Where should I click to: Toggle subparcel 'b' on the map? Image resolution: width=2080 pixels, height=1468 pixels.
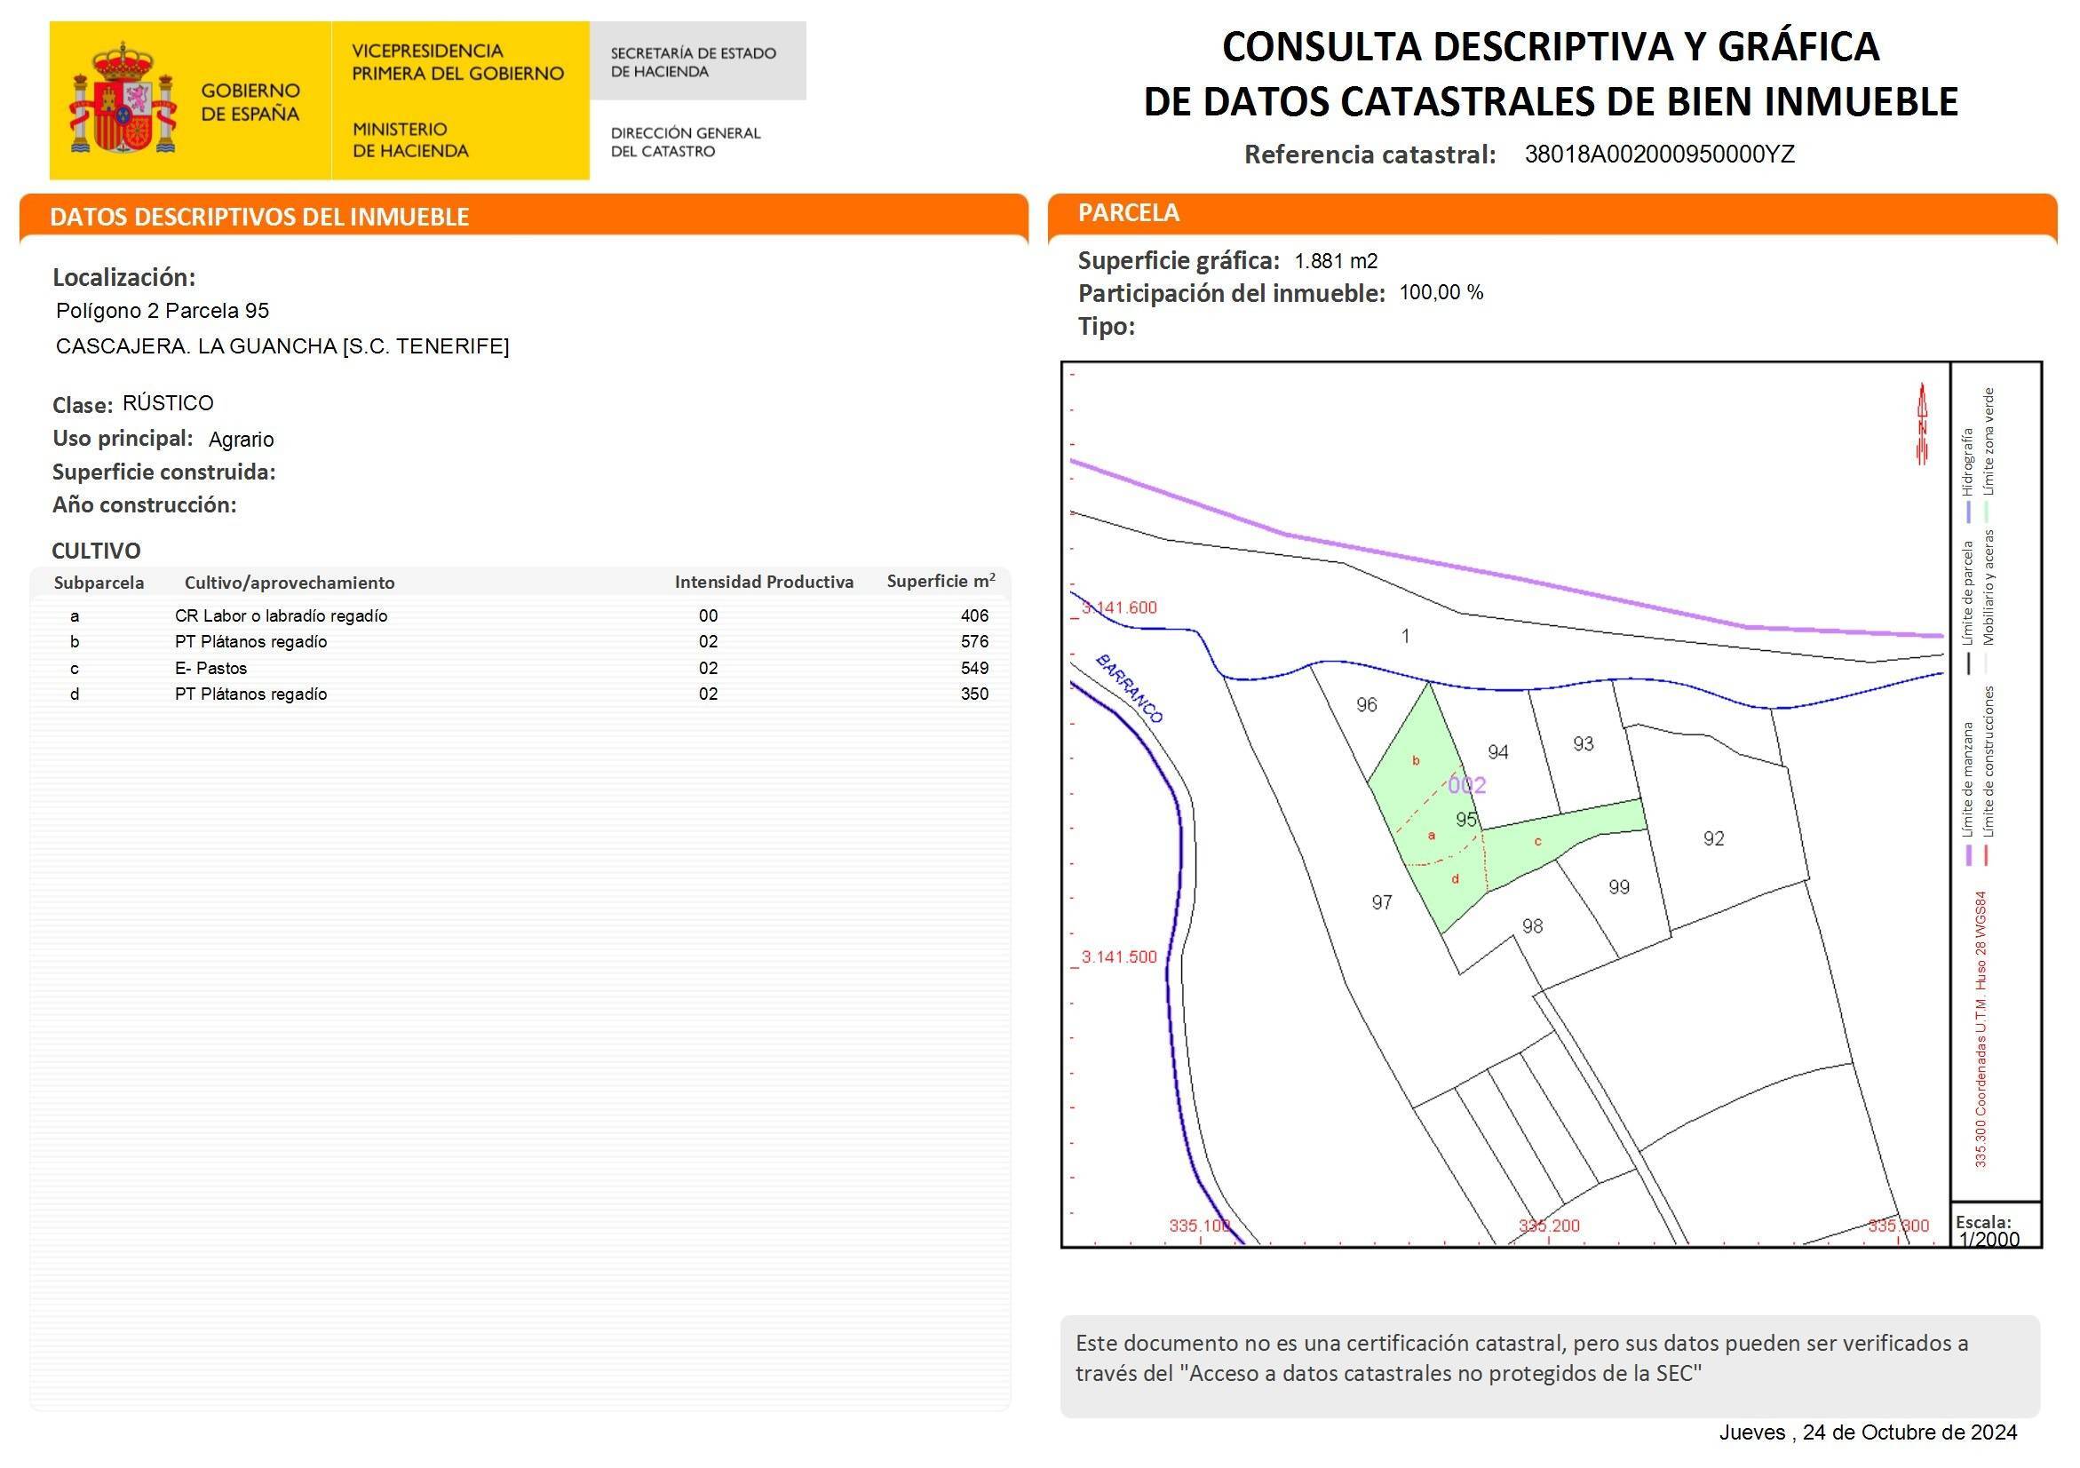tap(1415, 759)
